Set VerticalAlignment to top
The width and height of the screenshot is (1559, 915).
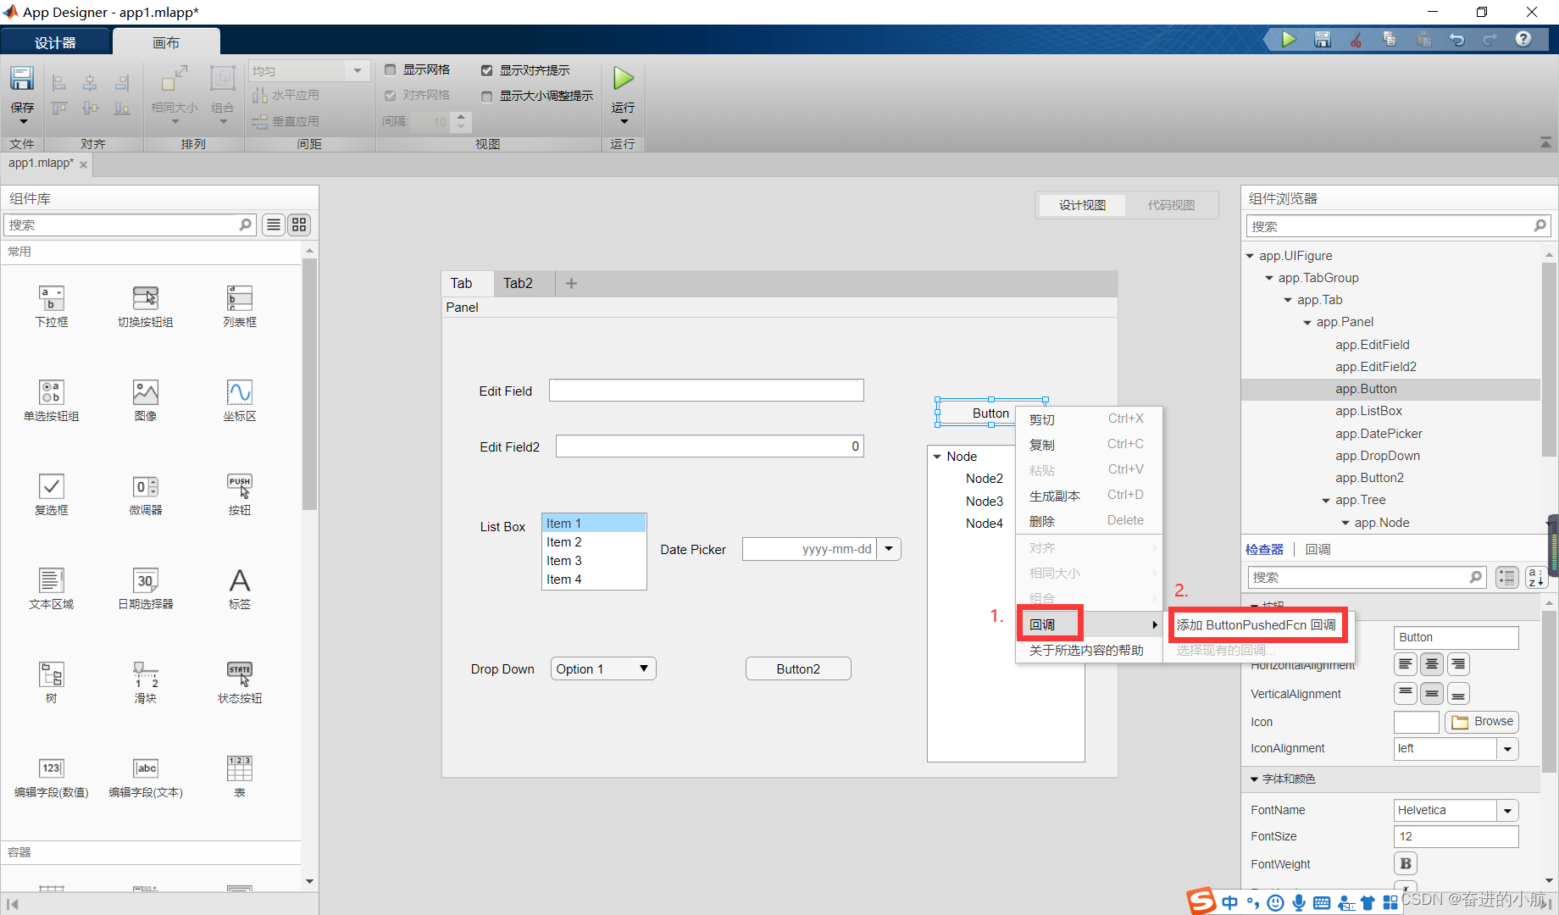tap(1406, 694)
